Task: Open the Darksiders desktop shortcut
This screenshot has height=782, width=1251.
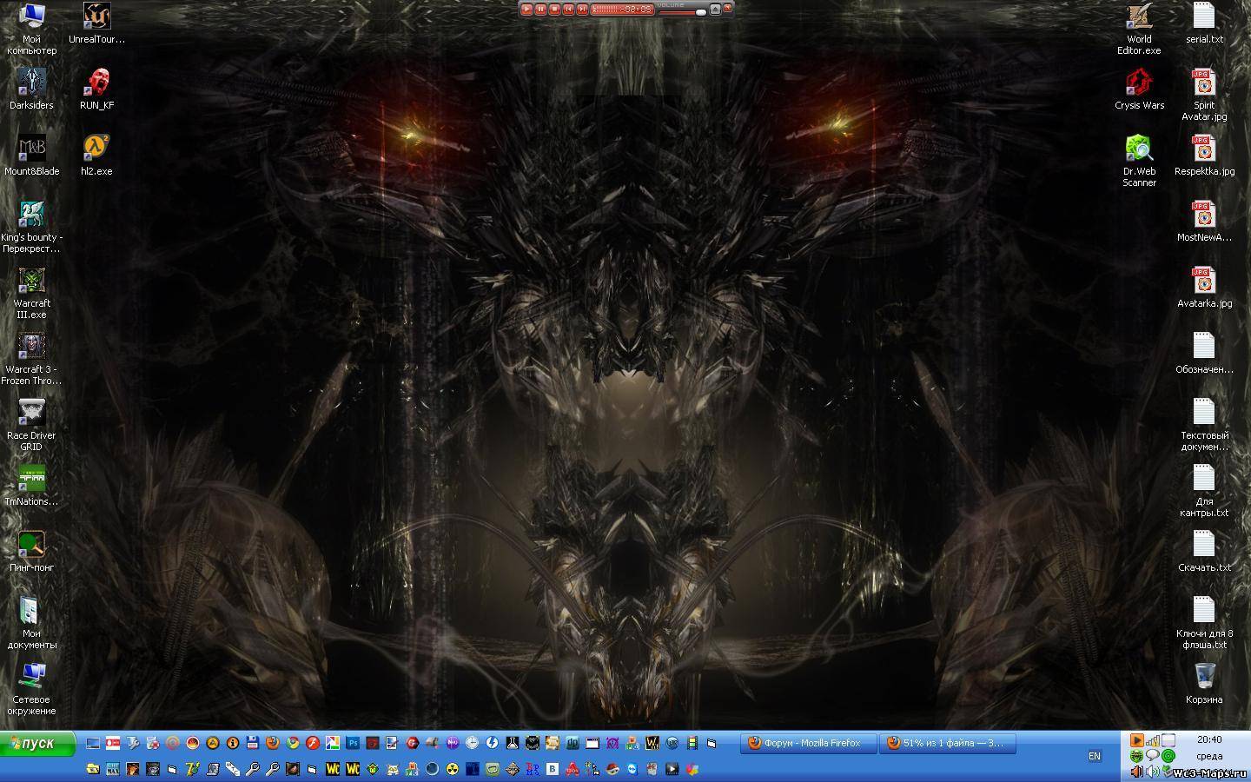Action: coord(31,83)
